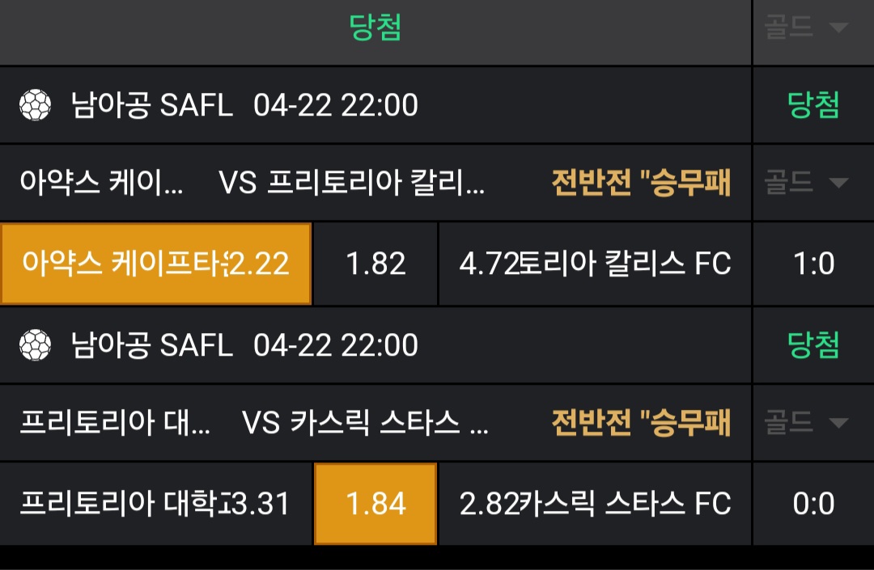874x570 pixels.
Task: Click the 전반전 승무패 label of 아약스 match
Action: coord(641,184)
